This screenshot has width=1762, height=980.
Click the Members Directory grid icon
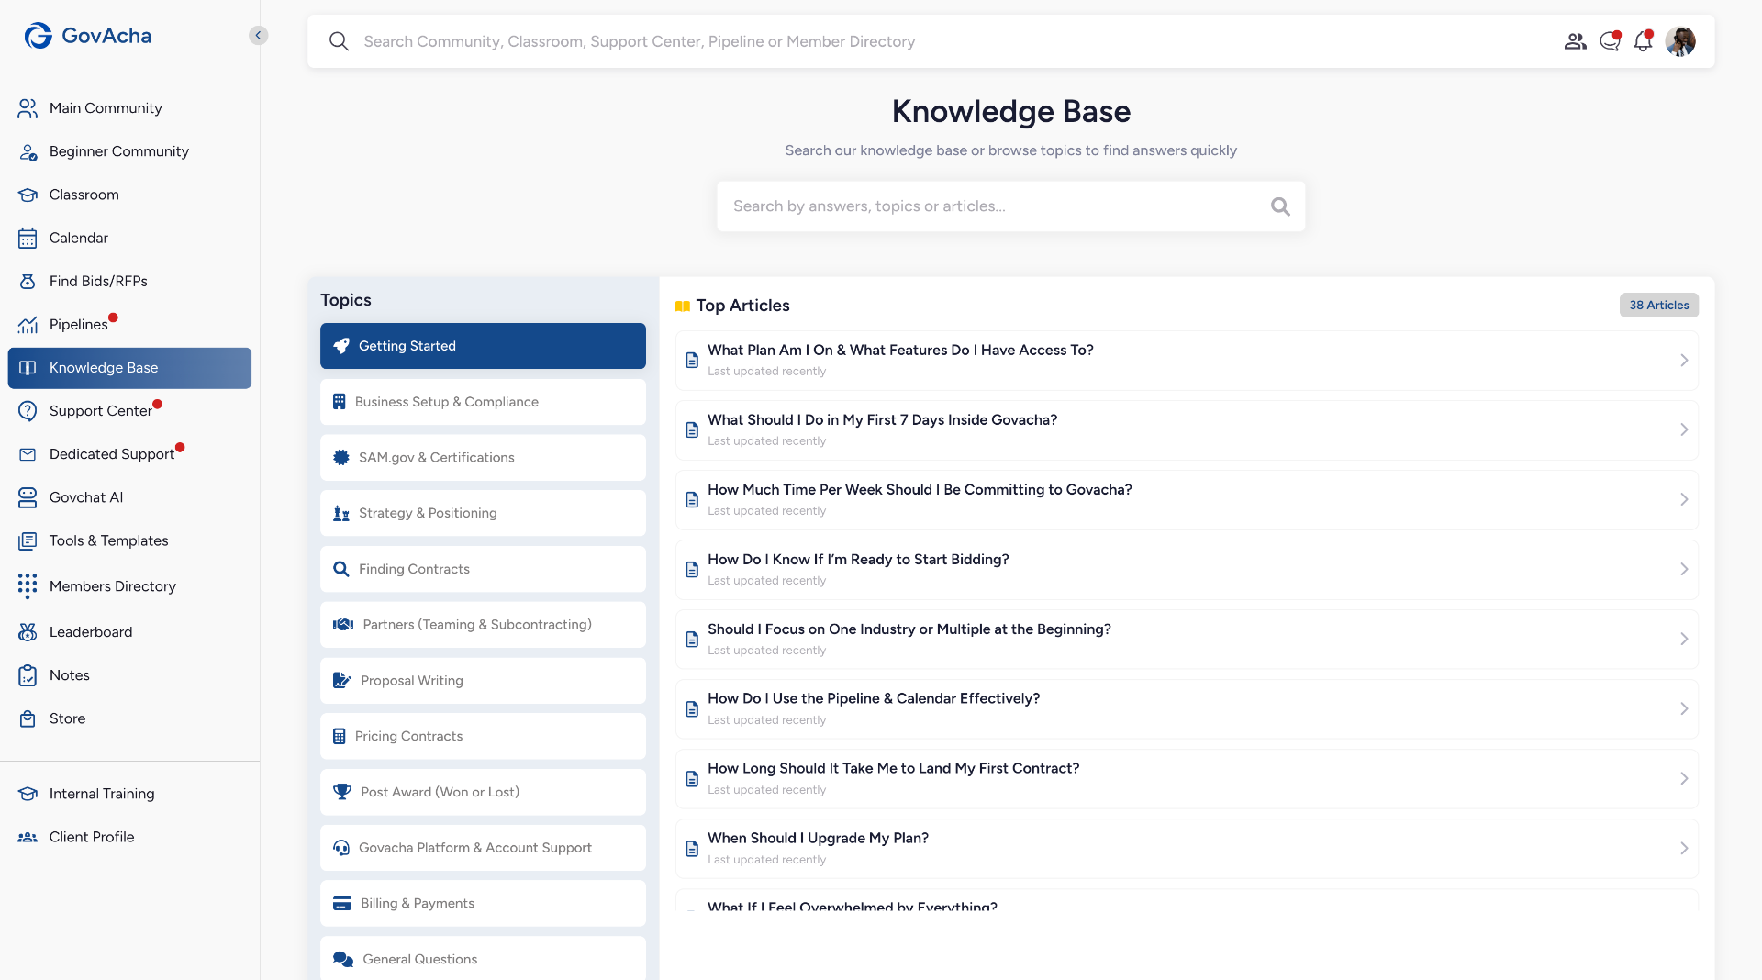(28, 586)
